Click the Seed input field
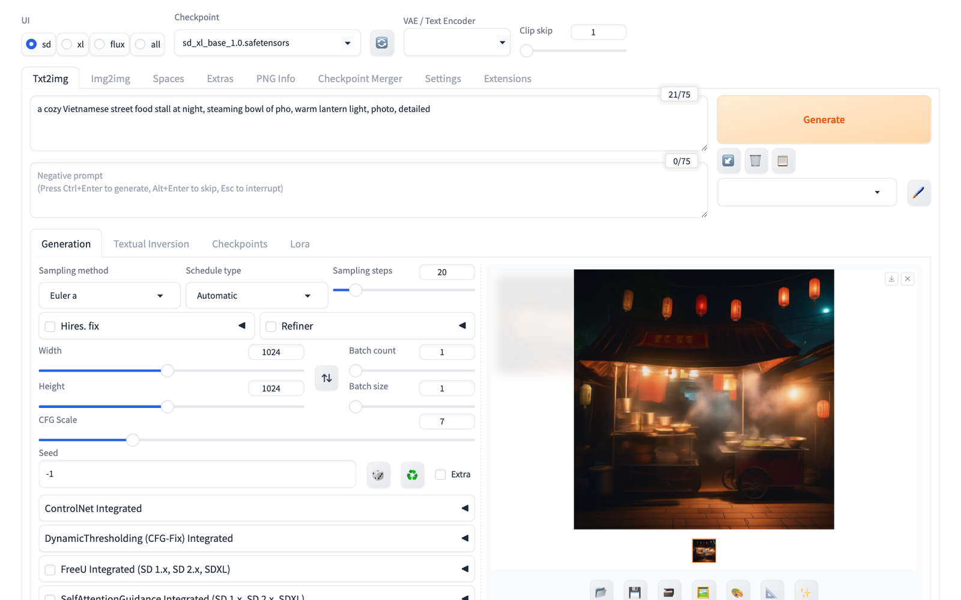 [x=197, y=474]
